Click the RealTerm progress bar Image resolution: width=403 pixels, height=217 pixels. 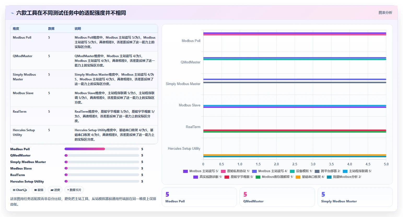click(x=102, y=175)
